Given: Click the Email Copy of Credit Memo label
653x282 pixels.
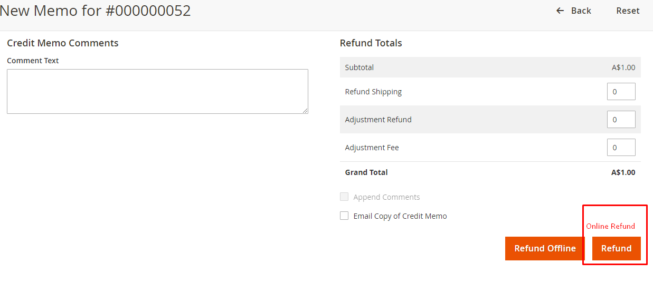Looking at the screenshot, I should tap(400, 216).
